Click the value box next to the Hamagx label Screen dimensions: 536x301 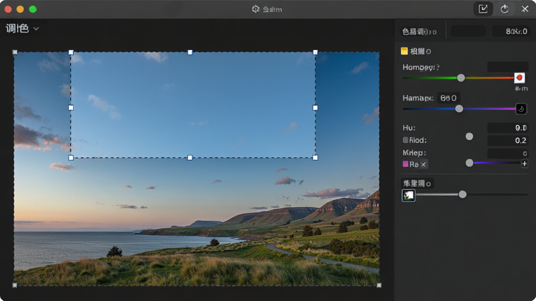click(449, 98)
